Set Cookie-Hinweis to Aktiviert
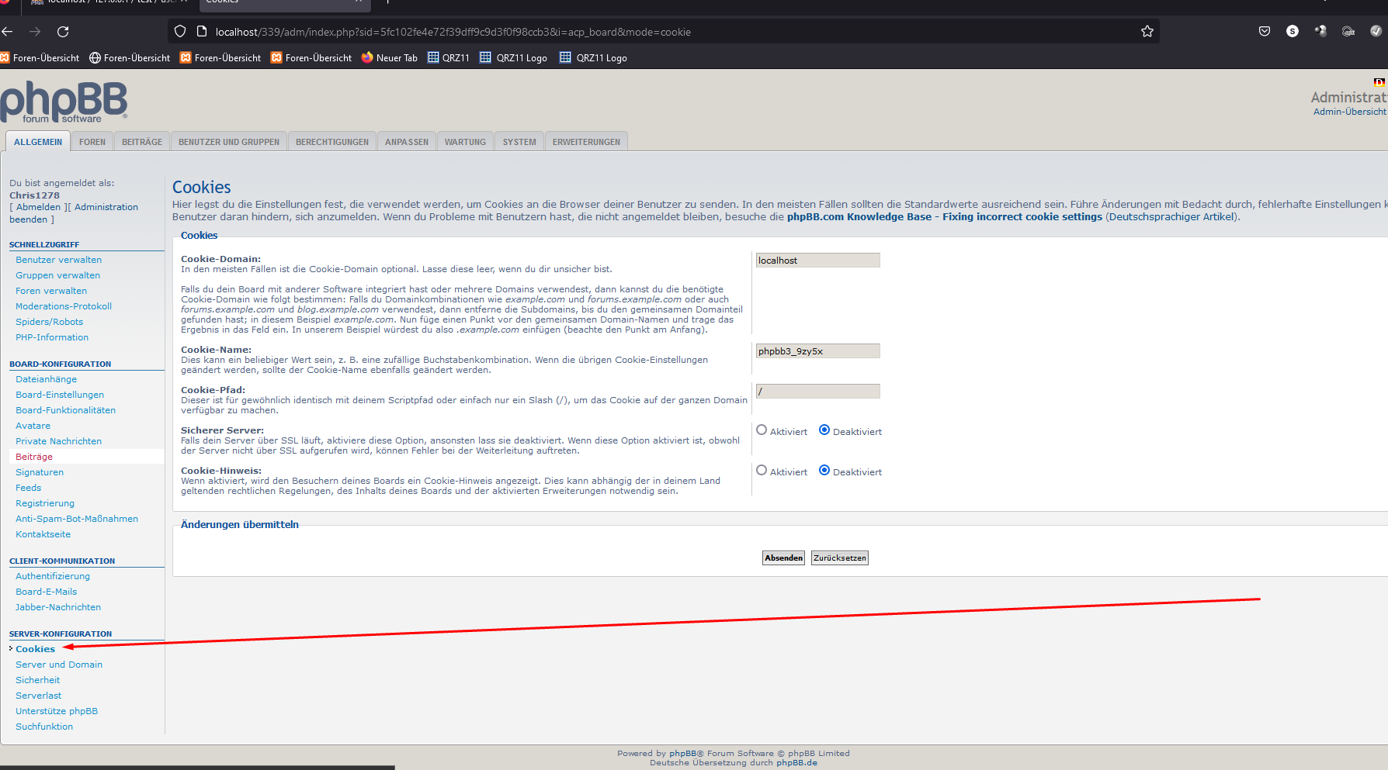This screenshot has width=1388, height=770. [x=762, y=471]
